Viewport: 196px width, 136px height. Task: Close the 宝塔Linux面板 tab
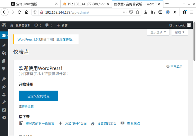tap(56, 4)
